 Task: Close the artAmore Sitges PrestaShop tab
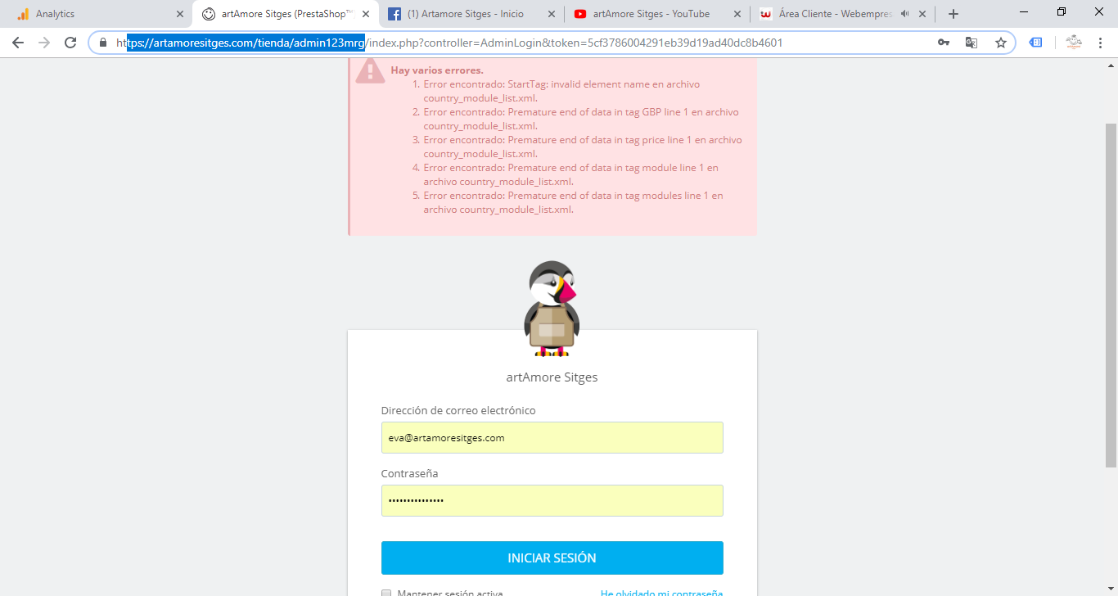[365, 14]
